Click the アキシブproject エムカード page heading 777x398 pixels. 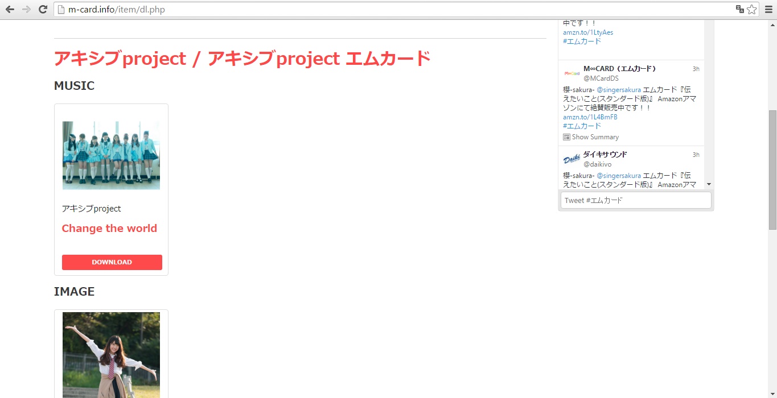pyautogui.click(x=242, y=59)
